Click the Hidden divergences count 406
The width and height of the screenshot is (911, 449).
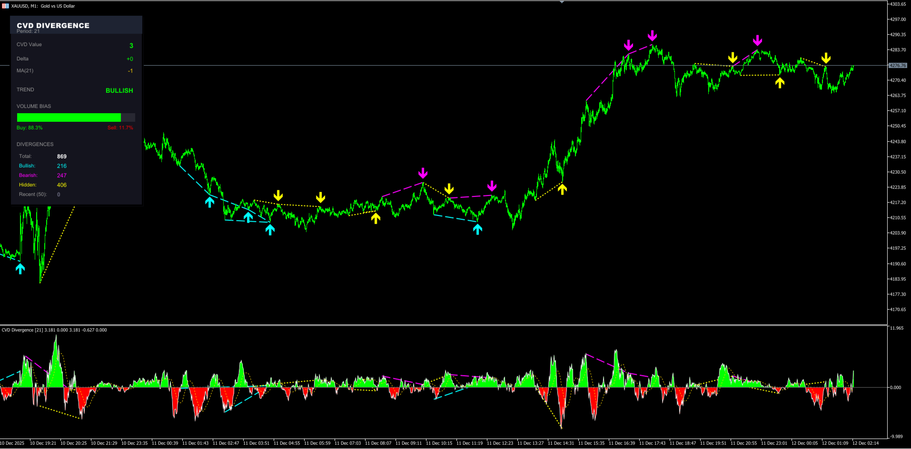click(62, 185)
